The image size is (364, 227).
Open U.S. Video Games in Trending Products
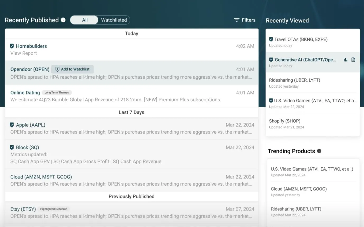(x=312, y=169)
